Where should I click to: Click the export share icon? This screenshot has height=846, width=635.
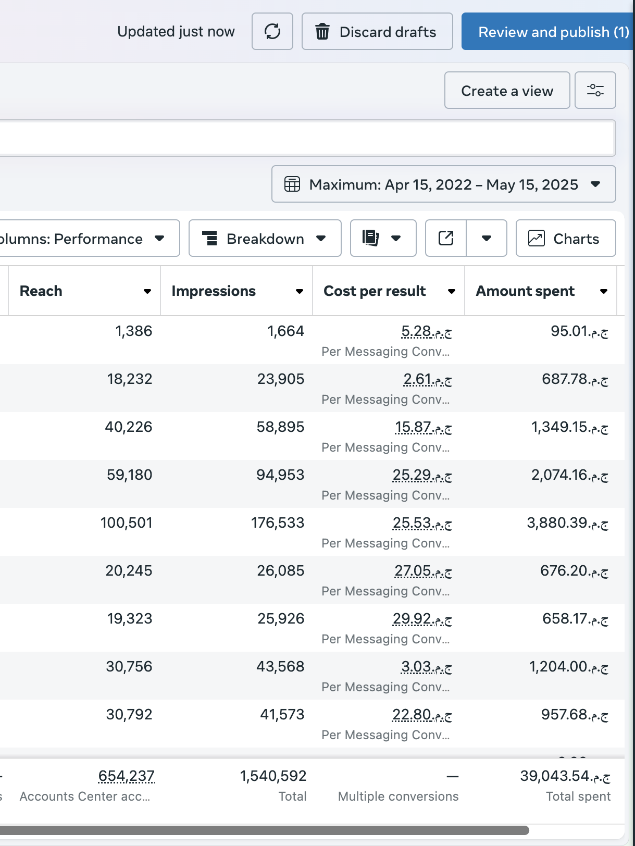pos(446,239)
